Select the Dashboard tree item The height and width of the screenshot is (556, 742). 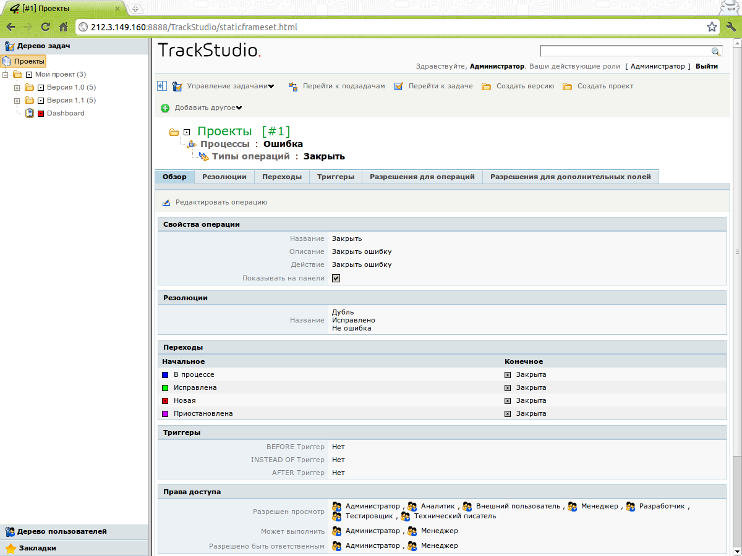[66, 113]
